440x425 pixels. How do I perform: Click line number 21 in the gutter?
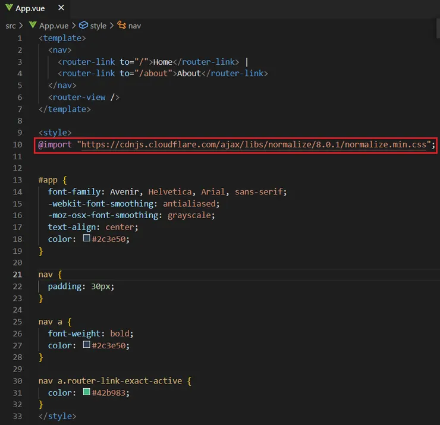click(x=17, y=275)
